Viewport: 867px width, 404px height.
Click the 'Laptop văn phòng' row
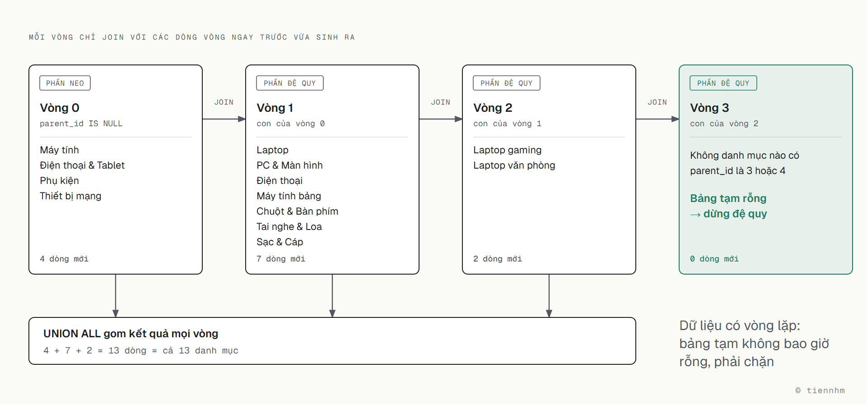(x=514, y=165)
